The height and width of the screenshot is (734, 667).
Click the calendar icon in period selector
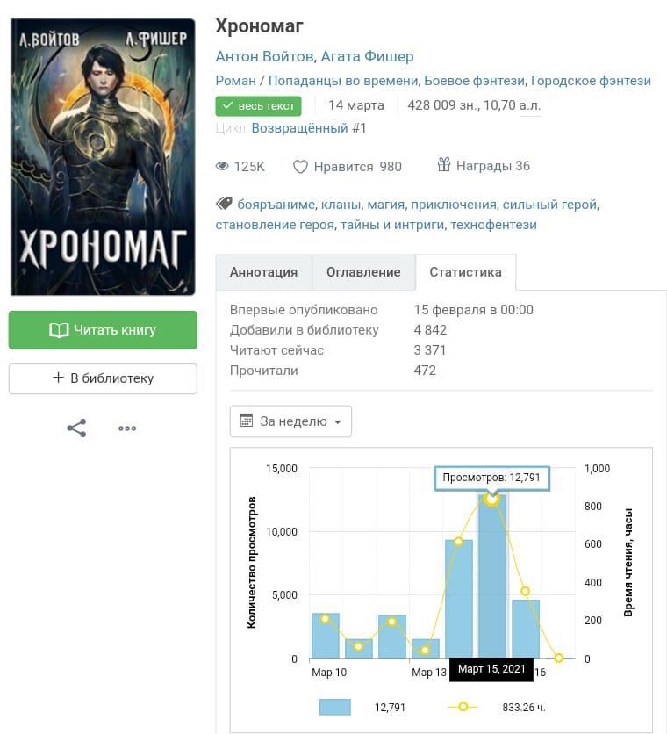coord(246,421)
